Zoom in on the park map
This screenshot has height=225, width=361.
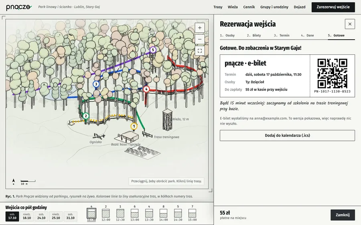coord(200,28)
